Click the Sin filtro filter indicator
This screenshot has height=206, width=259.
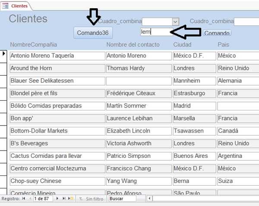pos(91,199)
